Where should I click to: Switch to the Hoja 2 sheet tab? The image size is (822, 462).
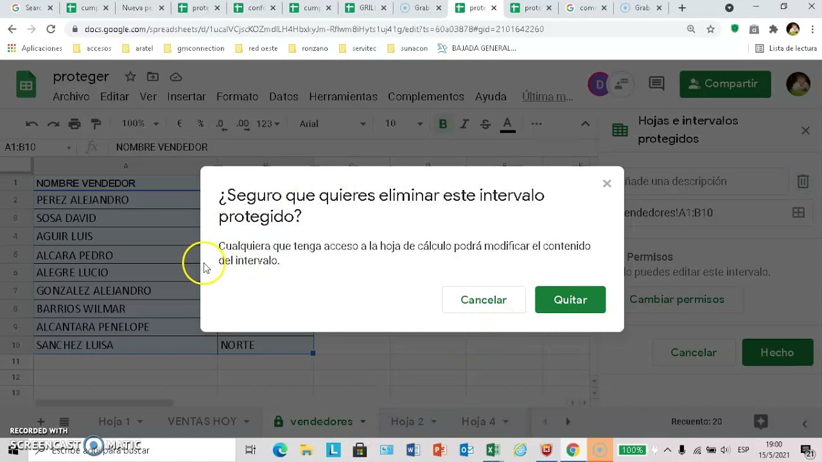pos(407,422)
